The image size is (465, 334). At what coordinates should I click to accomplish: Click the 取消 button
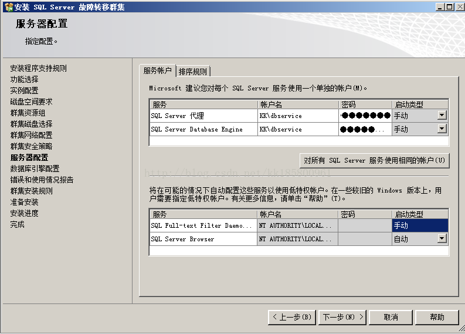coord(391,318)
